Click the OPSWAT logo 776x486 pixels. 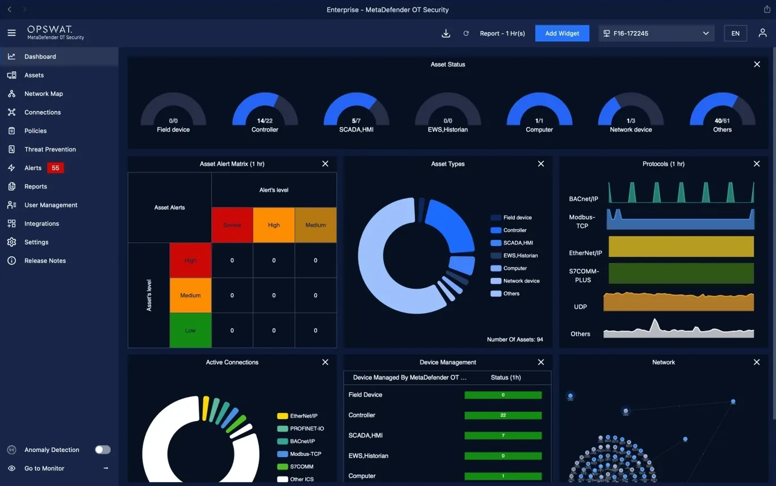tap(56, 32)
